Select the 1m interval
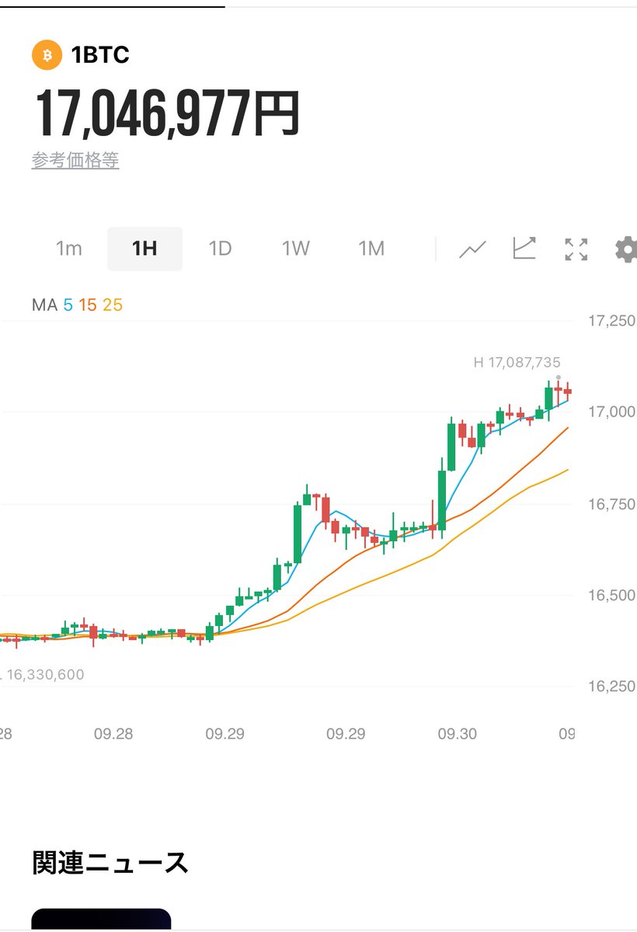Screen dimensions: 637x932 (69, 247)
